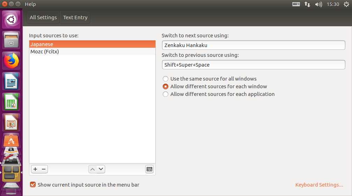Launch LibreOffice Calc

pos(11,102)
